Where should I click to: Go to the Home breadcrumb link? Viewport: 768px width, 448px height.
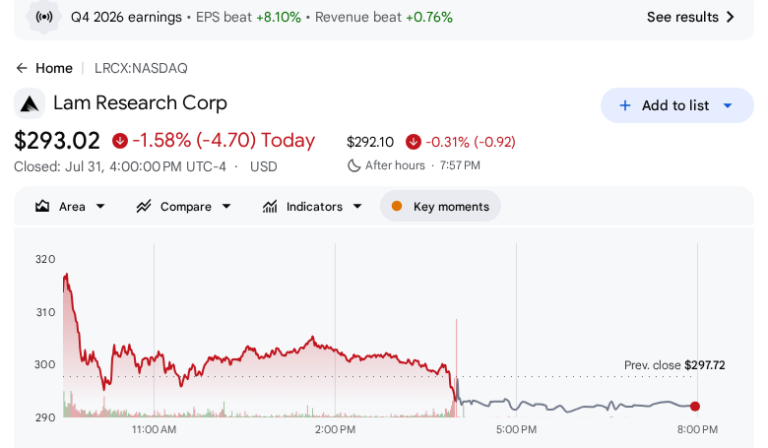click(54, 68)
